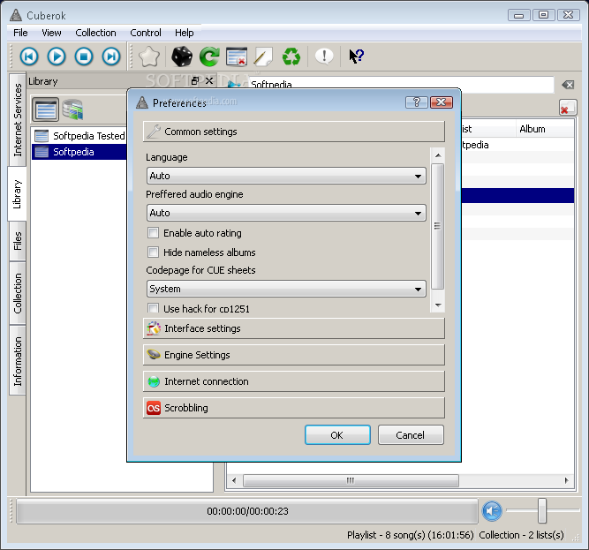
Task: Click the Preferences dialog help question button
Action: click(x=417, y=102)
